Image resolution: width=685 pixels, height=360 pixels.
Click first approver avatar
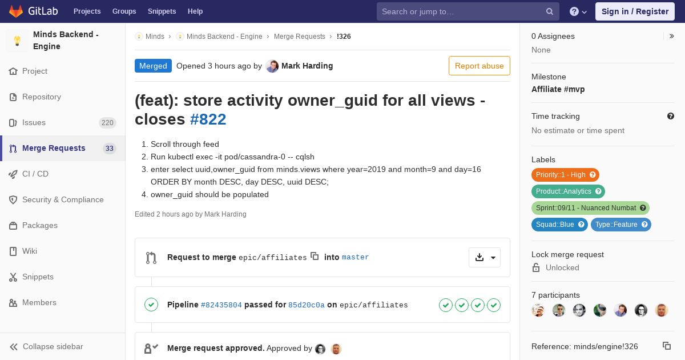[x=320, y=349]
